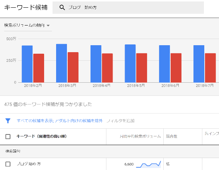Click the blue bar for 2018年3月
Image resolution: width=219 pixels, height=170 pixels.
[x=62, y=63]
